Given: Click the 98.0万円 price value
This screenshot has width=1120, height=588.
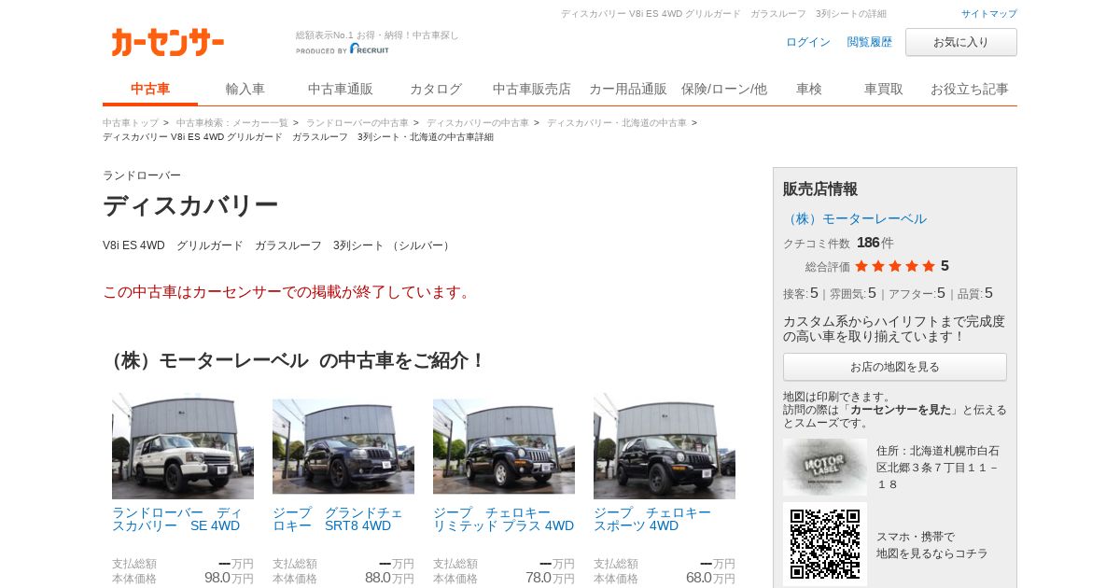Looking at the screenshot, I should coord(229,578).
